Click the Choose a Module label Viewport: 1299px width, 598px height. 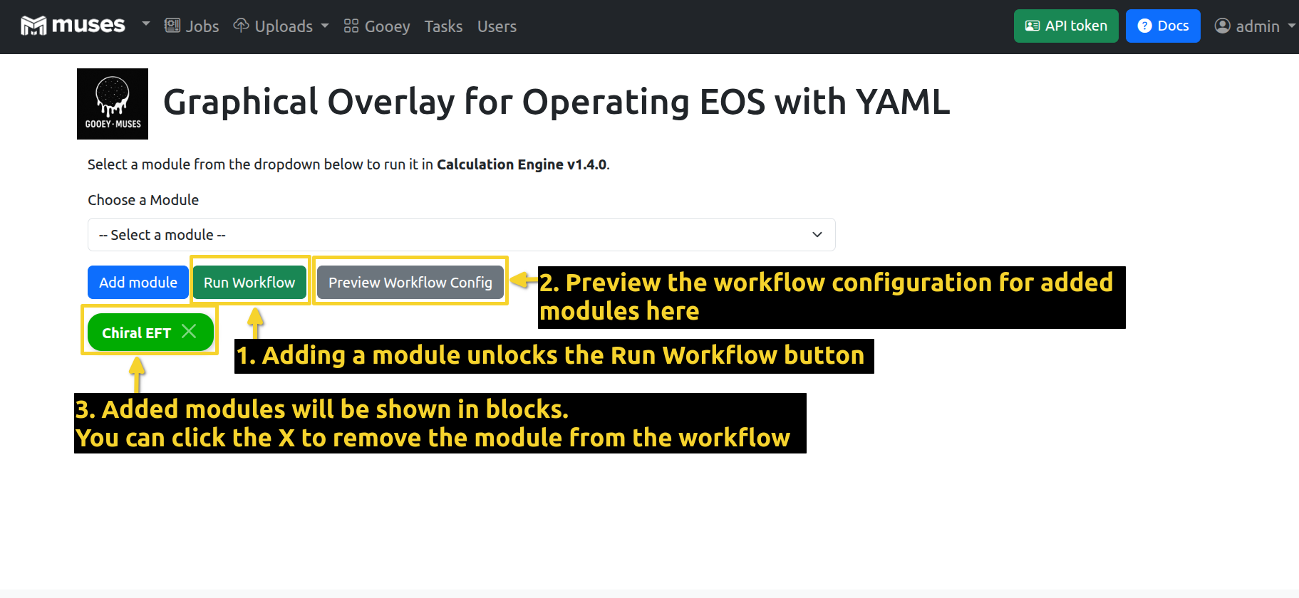click(x=143, y=200)
